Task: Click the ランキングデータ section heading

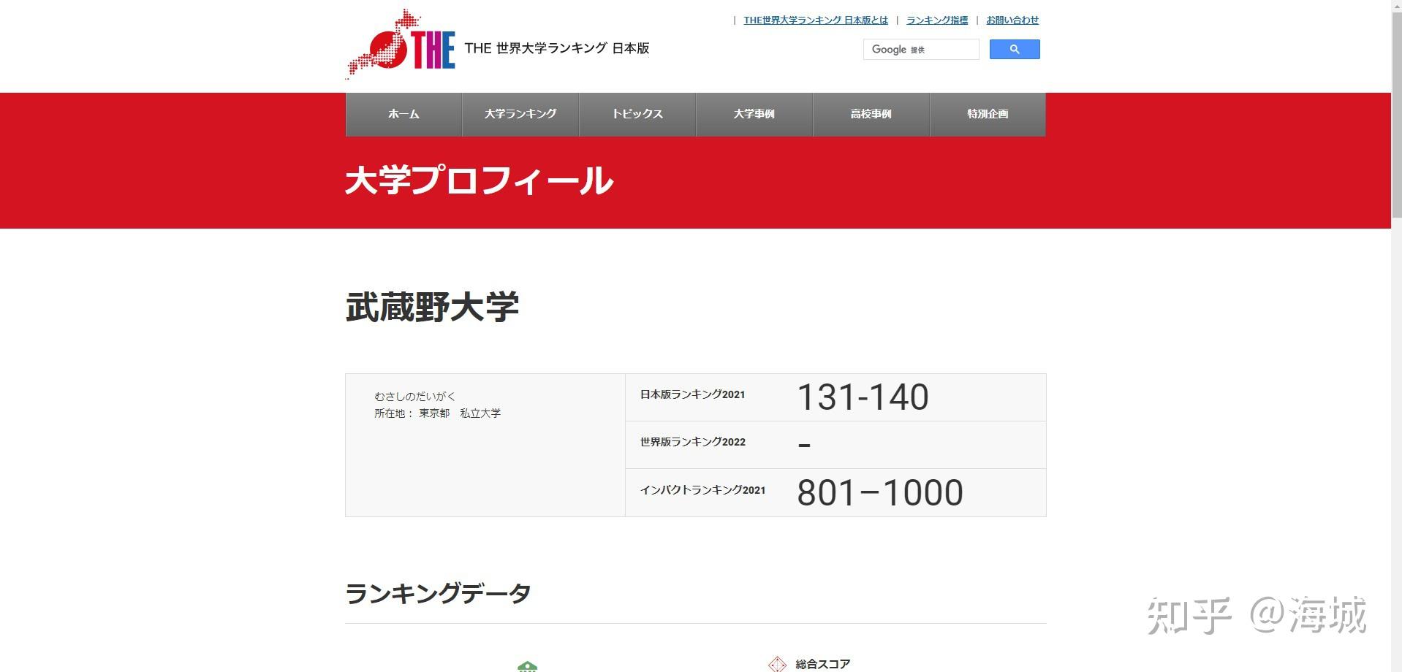Action: pyautogui.click(x=438, y=593)
